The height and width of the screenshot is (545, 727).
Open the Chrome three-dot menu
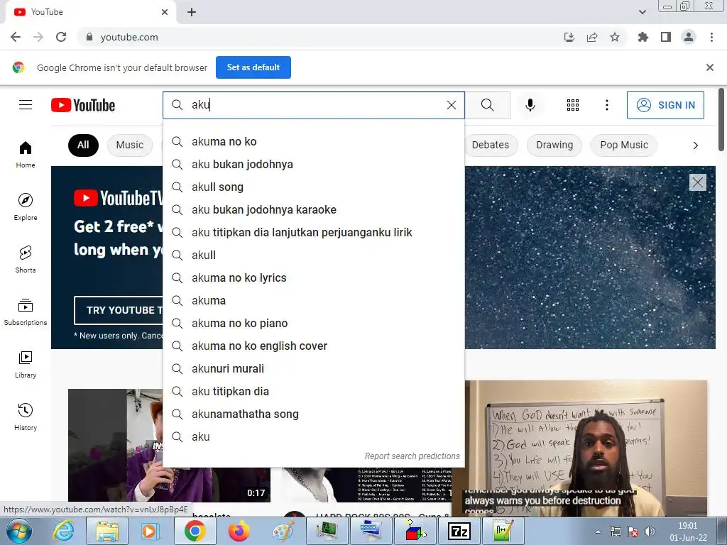pyautogui.click(x=711, y=37)
